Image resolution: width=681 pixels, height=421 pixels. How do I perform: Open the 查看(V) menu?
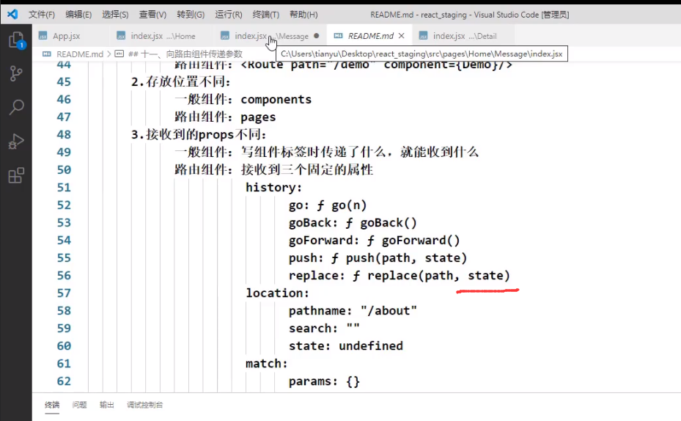152,15
